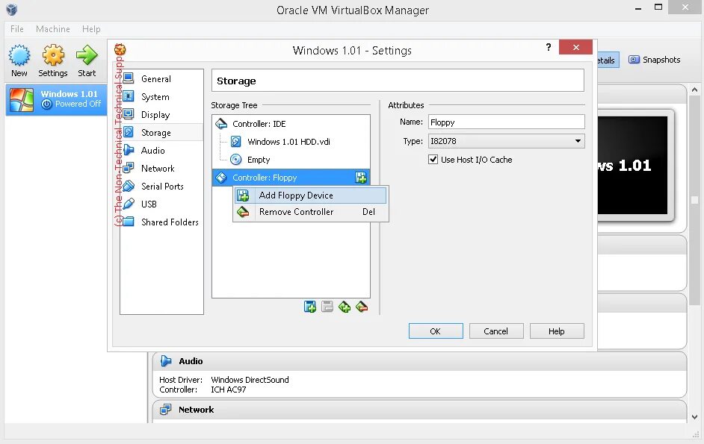Click scroll down arrow in details pane

(694, 416)
